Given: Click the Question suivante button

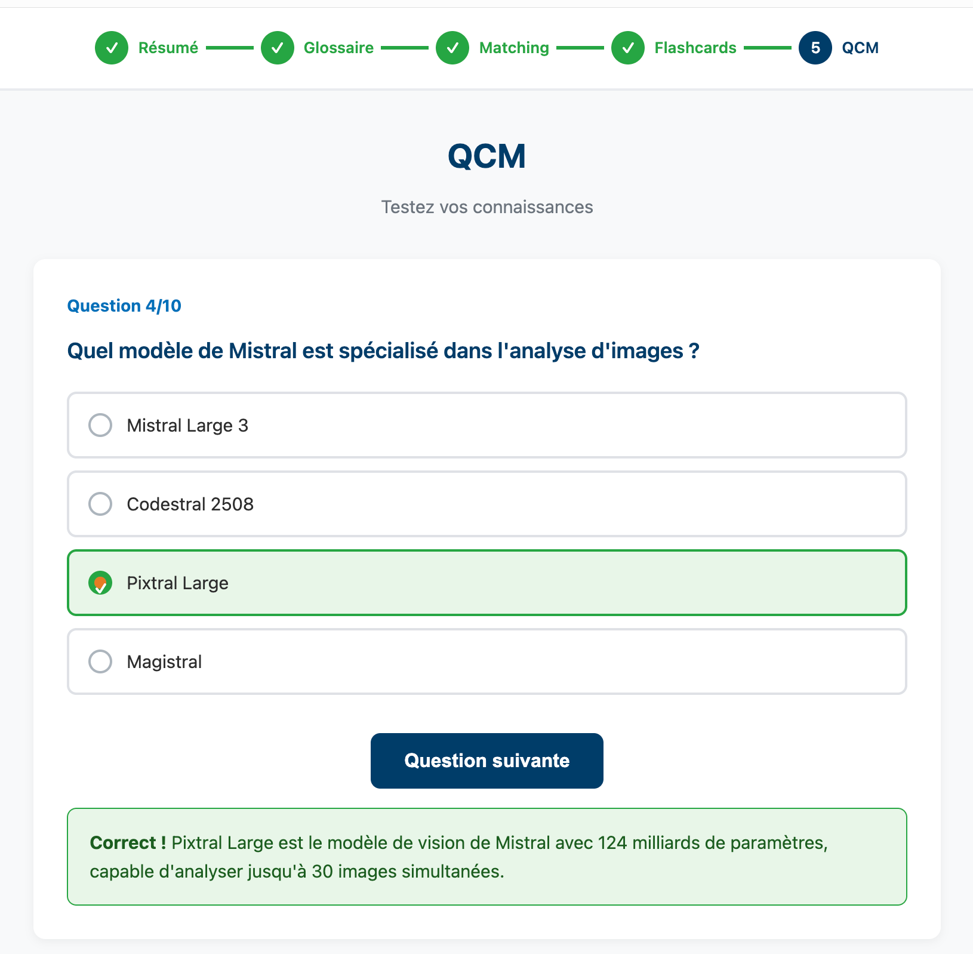Looking at the screenshot, I should pyautogui.click(x=486, y=761).
